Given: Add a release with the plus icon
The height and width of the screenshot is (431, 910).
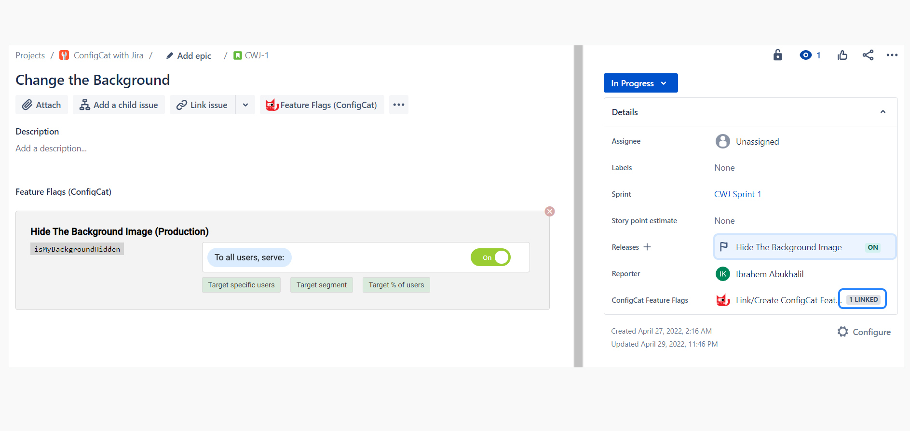Looking at the screenshot, I should pos(647,247).
